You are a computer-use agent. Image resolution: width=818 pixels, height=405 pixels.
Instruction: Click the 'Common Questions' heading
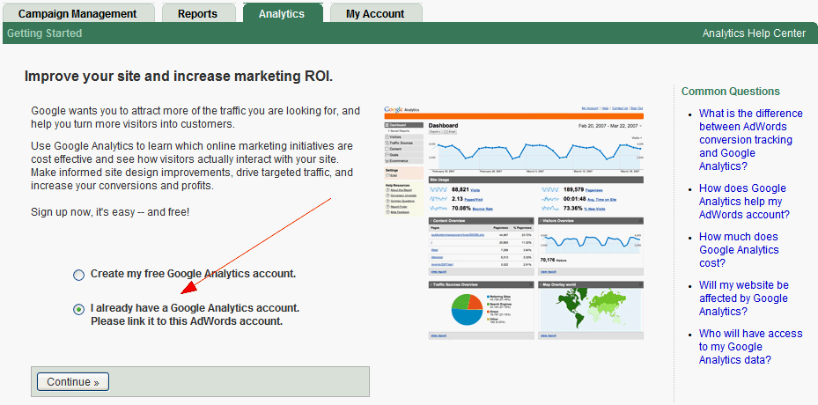(x=731, y=92)
